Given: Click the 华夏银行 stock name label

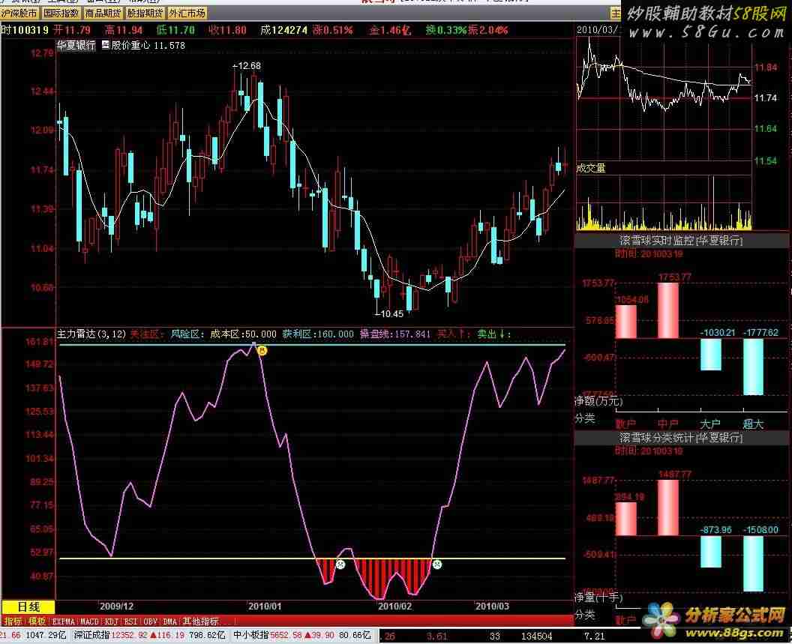Looking at the screenshot, I should coord(76,45).
